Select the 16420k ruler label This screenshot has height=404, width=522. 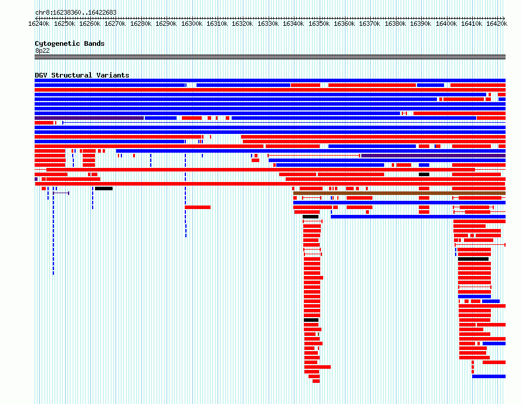497,23
